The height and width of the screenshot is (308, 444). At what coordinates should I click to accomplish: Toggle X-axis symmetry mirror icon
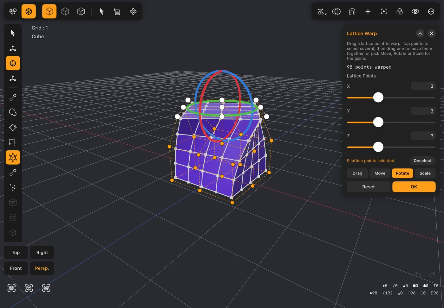click(322, 12)
